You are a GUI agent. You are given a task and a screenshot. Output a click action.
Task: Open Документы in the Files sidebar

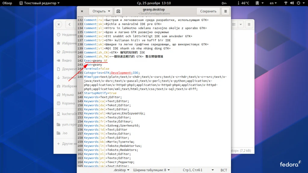66,69
